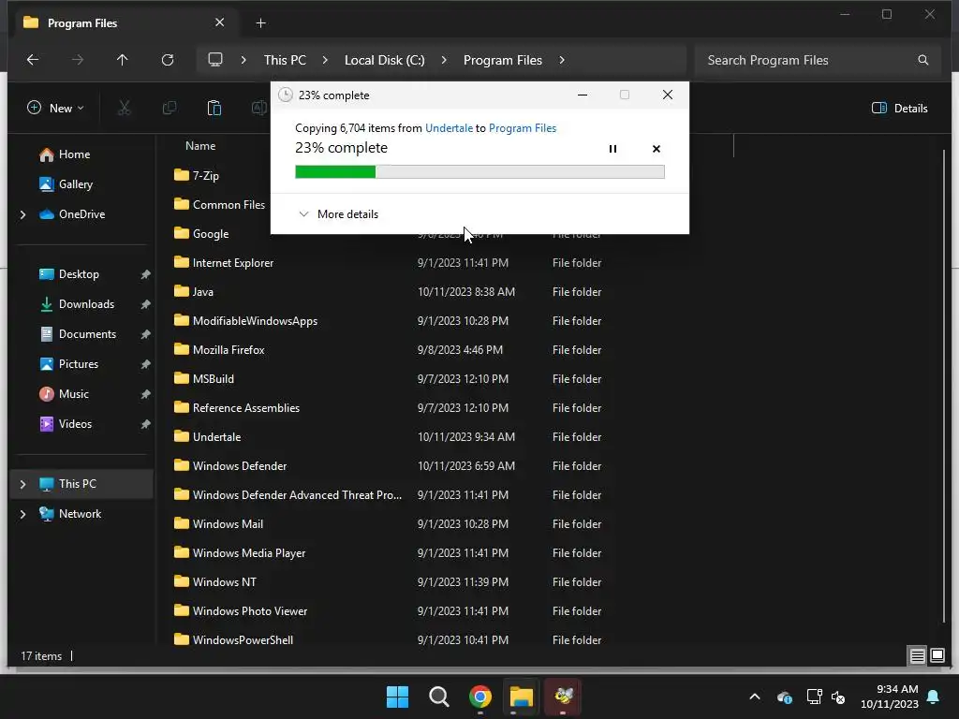Viewport: 959px width, 719px height.
Task: Show hidden tray icons chevron
Action: 755,697
